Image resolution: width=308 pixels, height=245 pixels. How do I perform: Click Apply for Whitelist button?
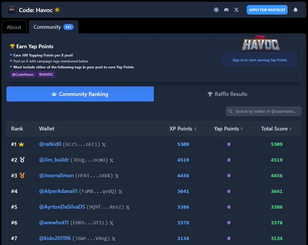[x=267, y=10]
